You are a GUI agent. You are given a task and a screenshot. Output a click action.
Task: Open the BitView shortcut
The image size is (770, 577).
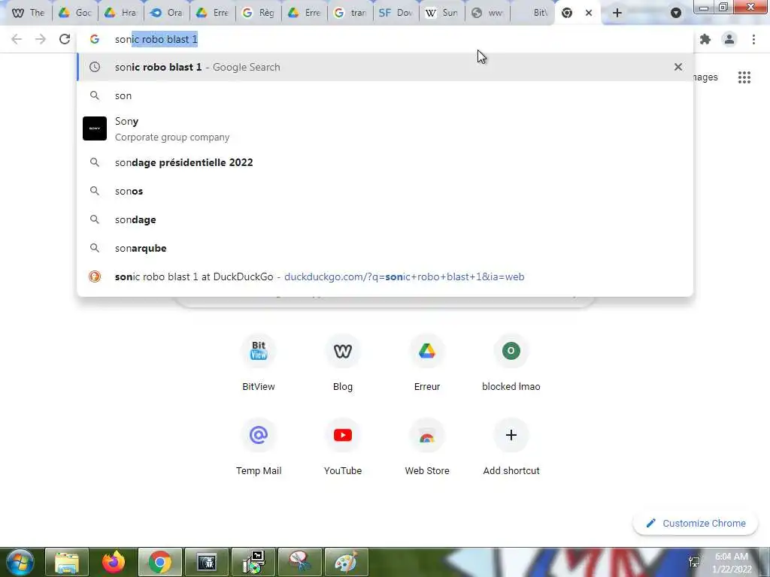point(259,362)
